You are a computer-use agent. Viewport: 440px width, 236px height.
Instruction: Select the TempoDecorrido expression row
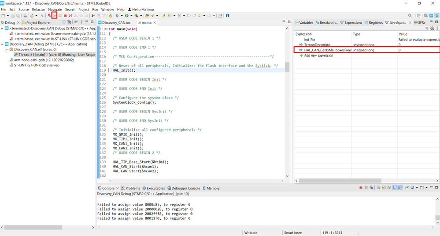(316, 45)
